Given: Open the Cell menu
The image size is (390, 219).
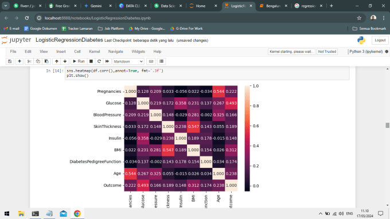Looking at the screenshot, I should coord(77,52).
